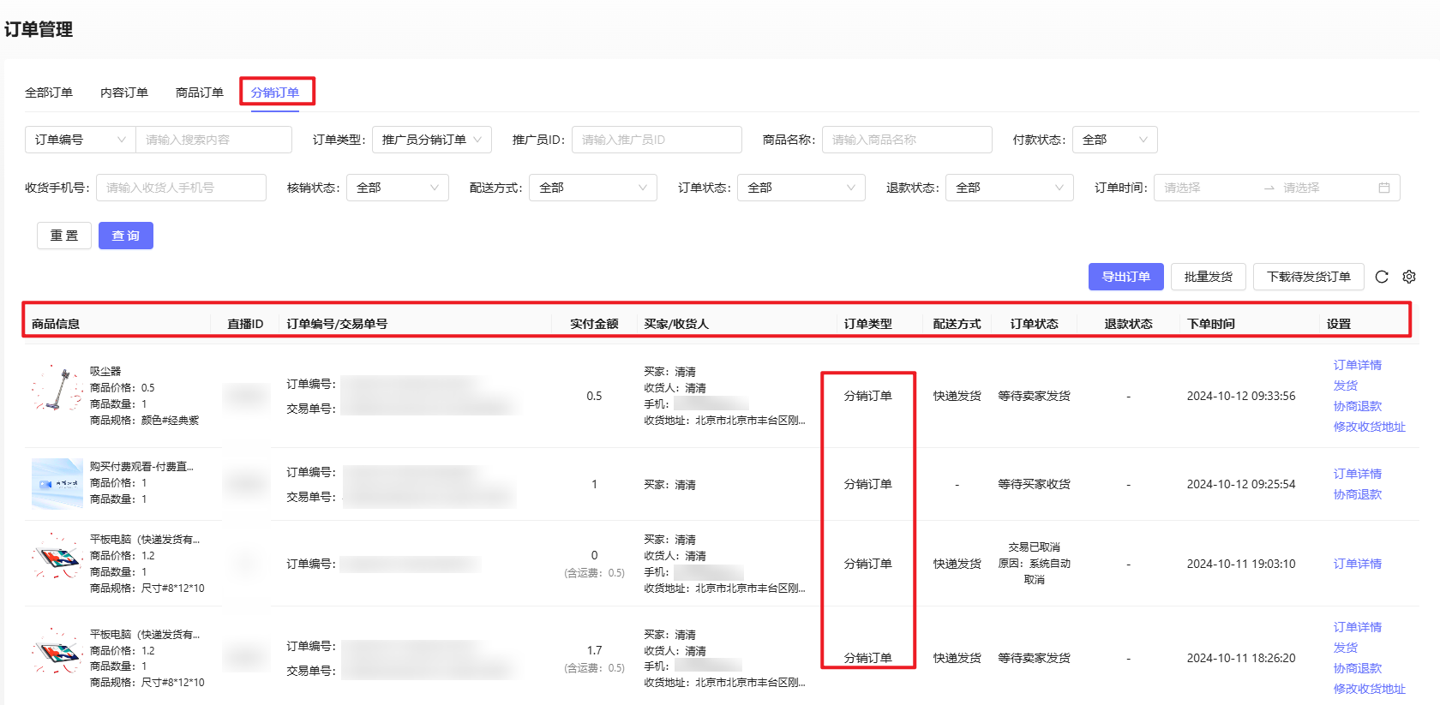Viewport: 1440px width, 705px height.
Task: Open the delivery method dropdown
Action: [592, 188]
